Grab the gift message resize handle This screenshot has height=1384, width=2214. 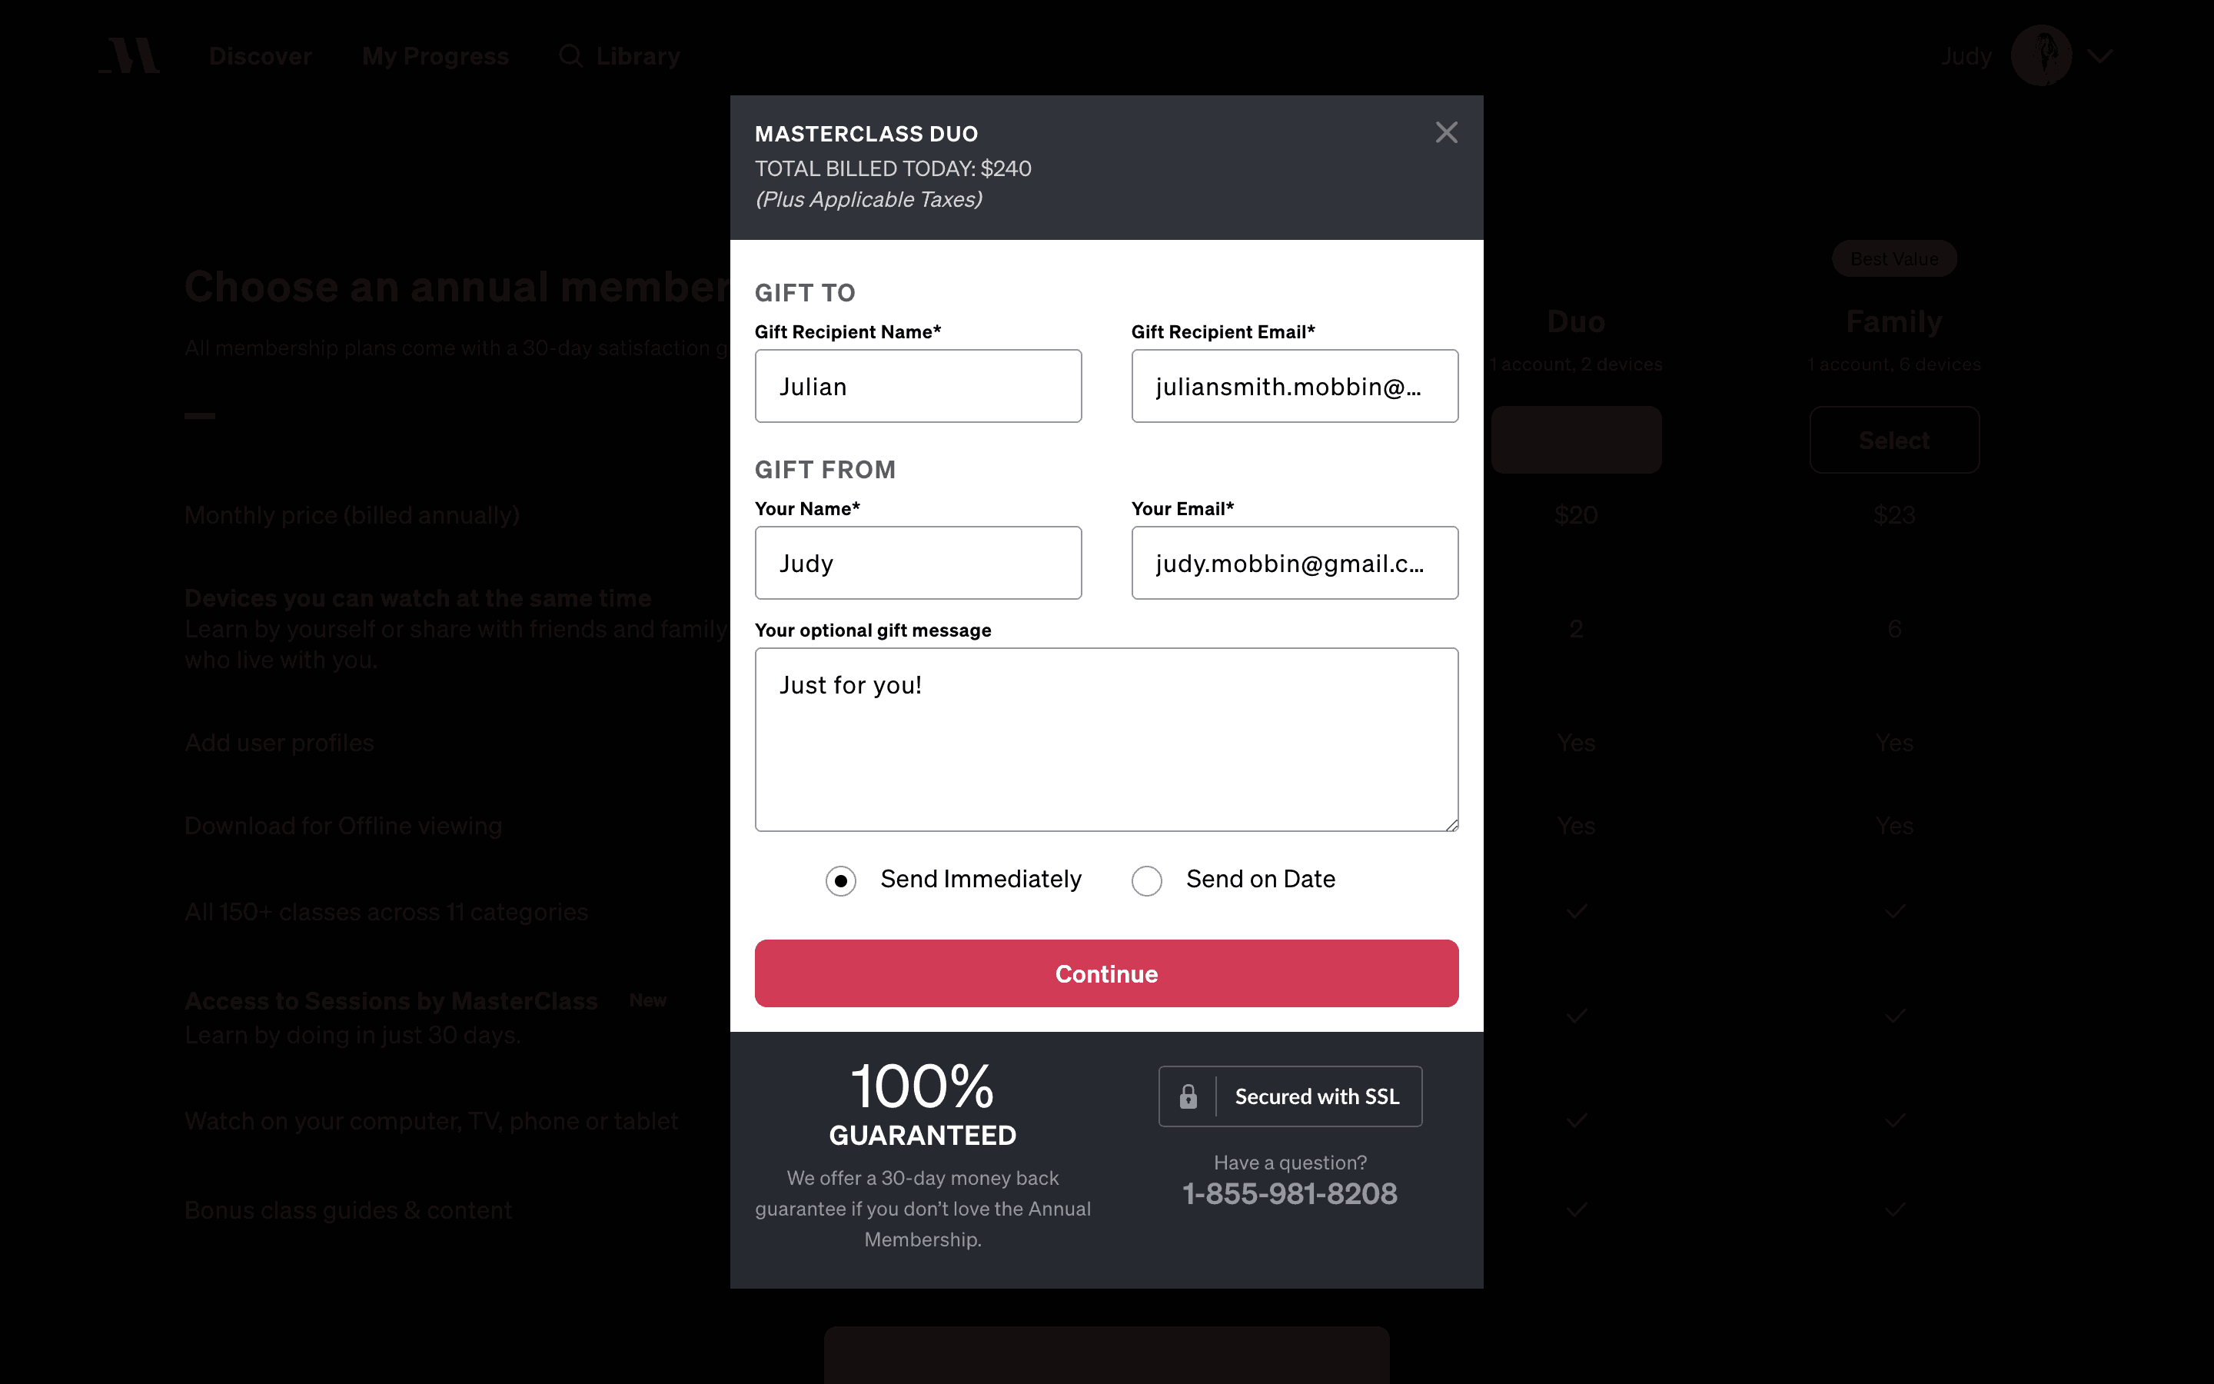[x=1452, y=825]
